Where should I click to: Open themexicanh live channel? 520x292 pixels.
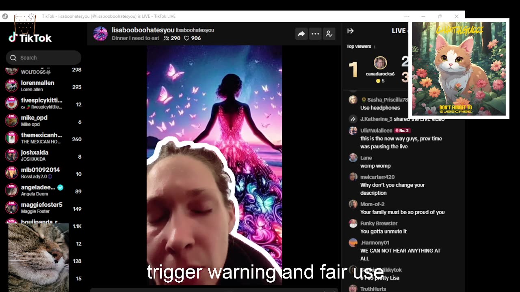pos(43,138)
